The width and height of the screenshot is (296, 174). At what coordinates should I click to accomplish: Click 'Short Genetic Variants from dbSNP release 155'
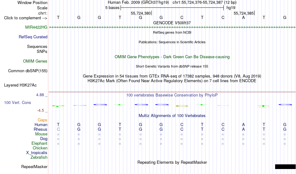172,66
